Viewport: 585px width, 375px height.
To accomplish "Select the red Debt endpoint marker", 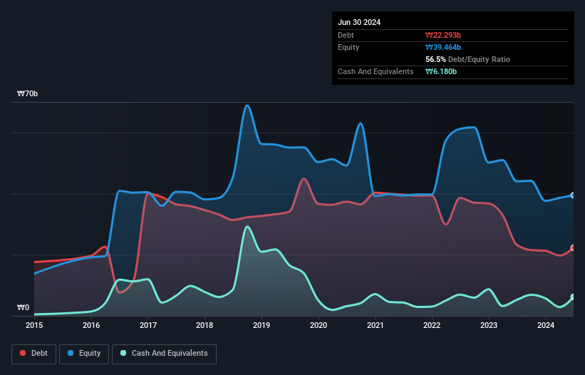I will [573, 248].
